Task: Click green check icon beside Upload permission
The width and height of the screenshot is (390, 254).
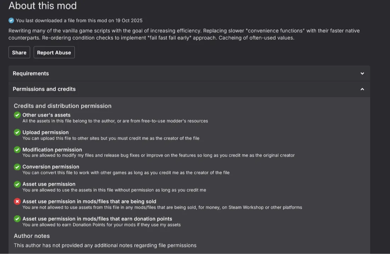Action: 17,132
